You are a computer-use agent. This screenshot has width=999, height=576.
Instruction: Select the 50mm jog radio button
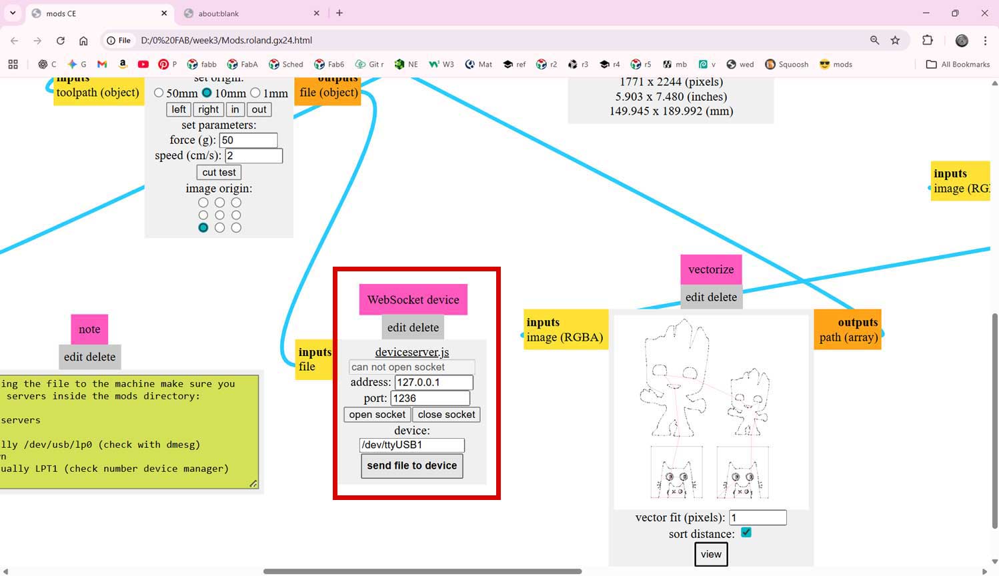159,93
